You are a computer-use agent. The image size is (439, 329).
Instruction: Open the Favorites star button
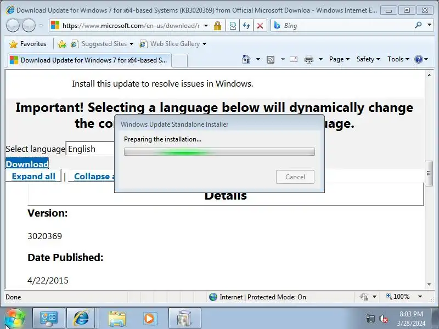pyautogui.click(x=27, y=44)
